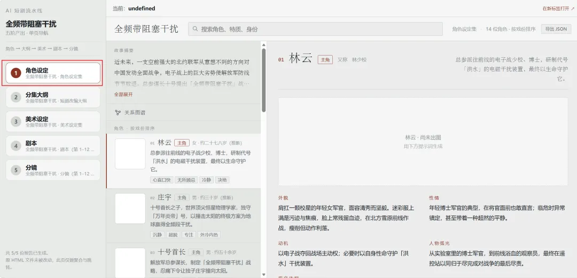Click the list scrollbar down arrow
Screen dimensions: 577x278
click(263, 275)
